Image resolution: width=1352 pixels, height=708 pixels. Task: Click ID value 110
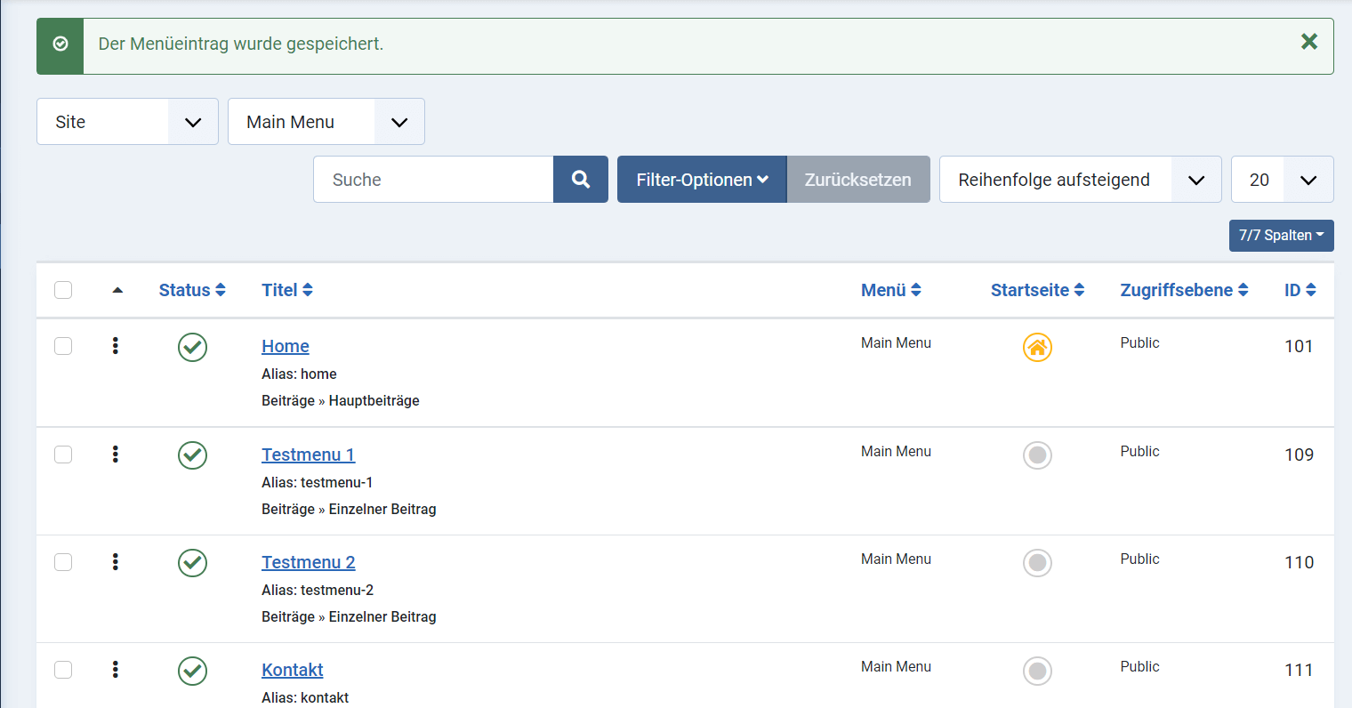pyautogui.click(x=1299, y=562)
